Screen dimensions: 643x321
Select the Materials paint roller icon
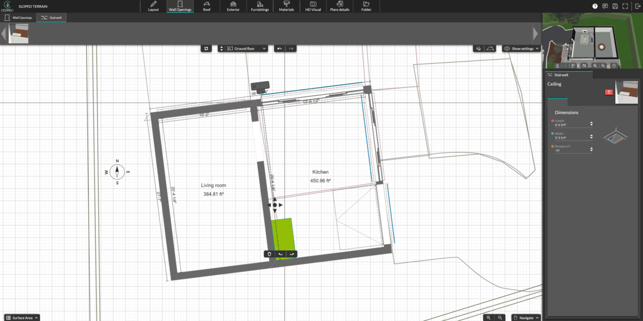(286, 6)
